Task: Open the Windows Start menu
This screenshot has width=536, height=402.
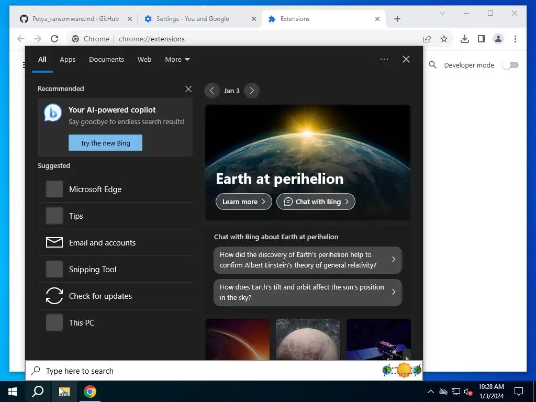Action: (x=13, y=392)
